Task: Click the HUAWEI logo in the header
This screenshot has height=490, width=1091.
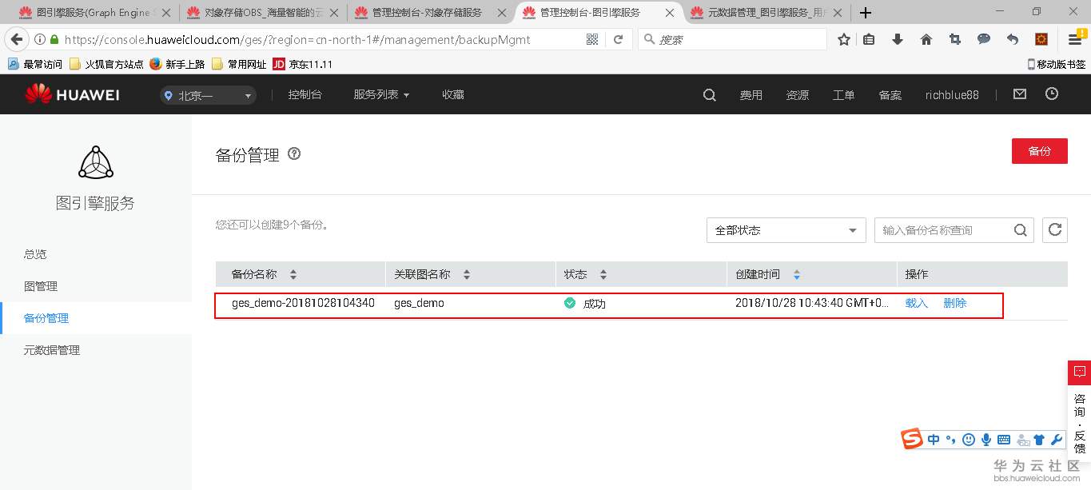Action: click(x=72, y=94)
